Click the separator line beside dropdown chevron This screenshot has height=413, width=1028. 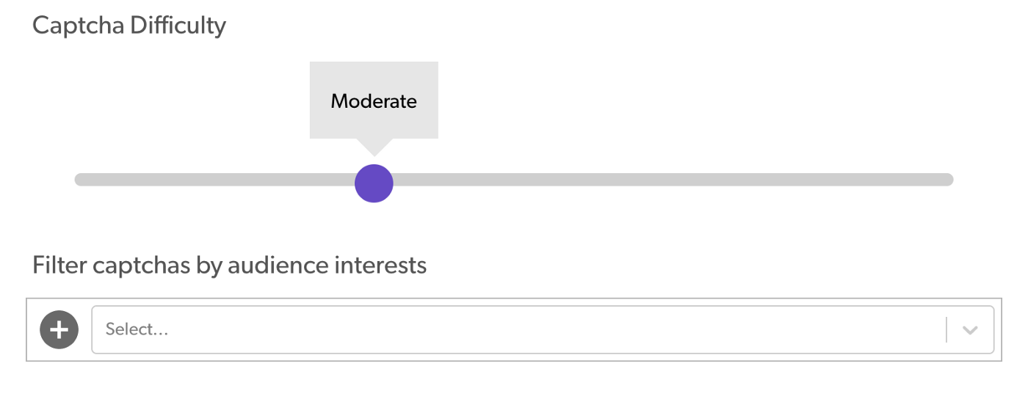(946, 329)
